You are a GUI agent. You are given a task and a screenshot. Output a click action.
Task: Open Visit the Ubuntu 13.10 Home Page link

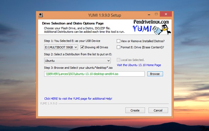click(x=139, y=65)
